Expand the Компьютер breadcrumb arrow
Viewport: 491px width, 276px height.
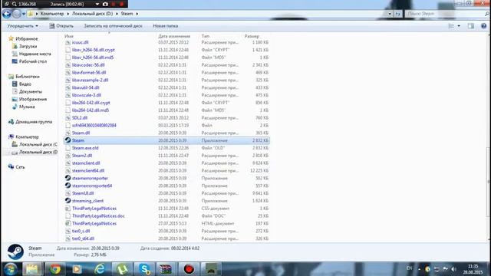tap(68, 14)
